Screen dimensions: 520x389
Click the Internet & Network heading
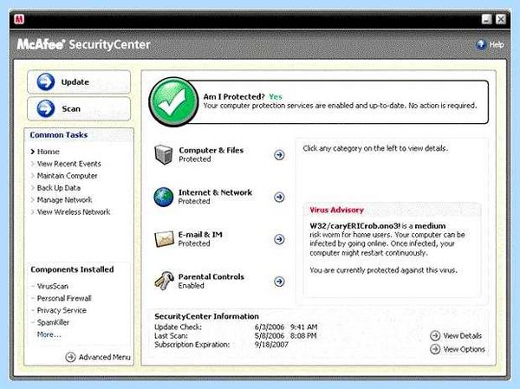pos(215,192)
